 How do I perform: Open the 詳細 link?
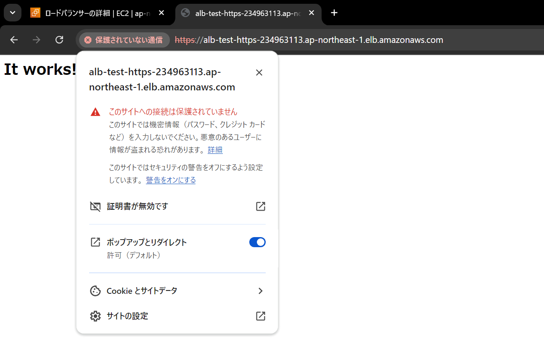(x=215, y=150)
